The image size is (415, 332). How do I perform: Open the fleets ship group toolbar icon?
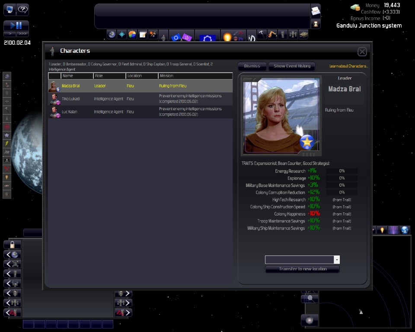[x=293, y=35]
